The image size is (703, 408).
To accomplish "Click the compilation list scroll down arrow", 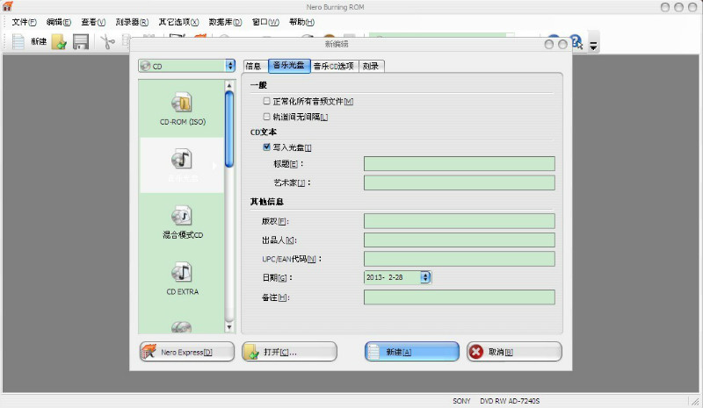I will click(x=229, y=327).
